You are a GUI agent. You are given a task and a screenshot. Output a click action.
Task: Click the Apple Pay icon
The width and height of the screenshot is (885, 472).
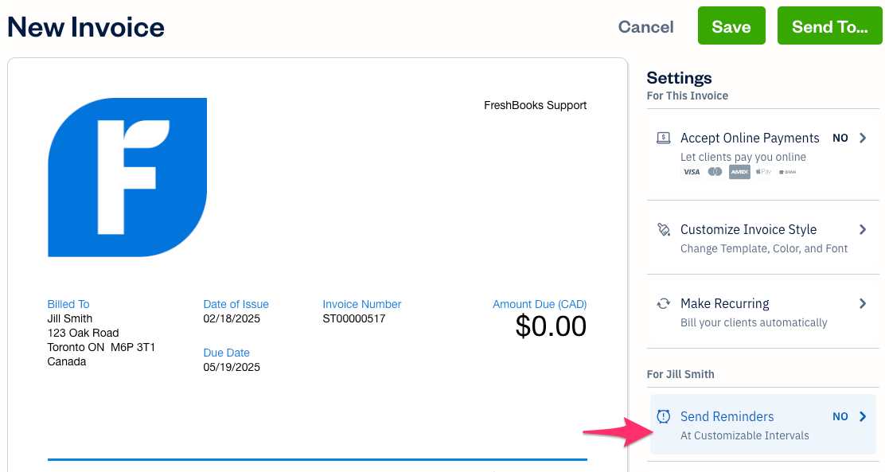[x=764, y=172]
